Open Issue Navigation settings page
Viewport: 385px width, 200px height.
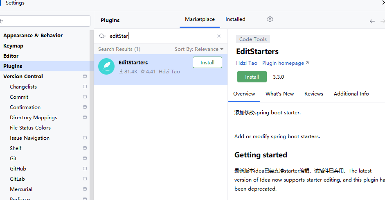(x=30, y=138)
